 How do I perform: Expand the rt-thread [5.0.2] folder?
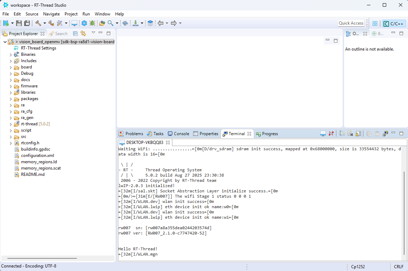(11, 124)
